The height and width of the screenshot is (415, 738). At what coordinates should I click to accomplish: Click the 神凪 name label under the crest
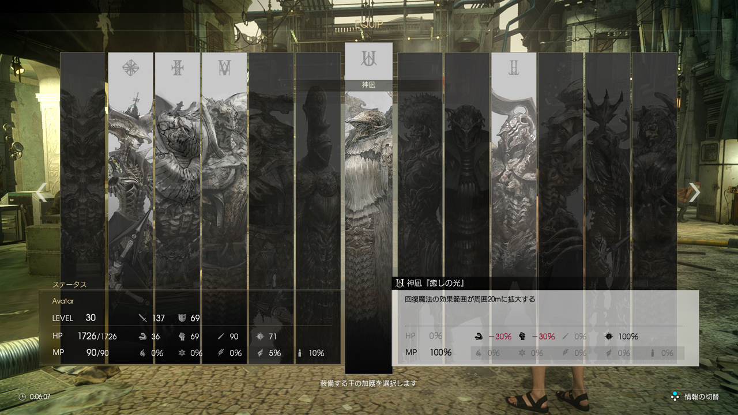pyautogui.click(x=368, y=85)
